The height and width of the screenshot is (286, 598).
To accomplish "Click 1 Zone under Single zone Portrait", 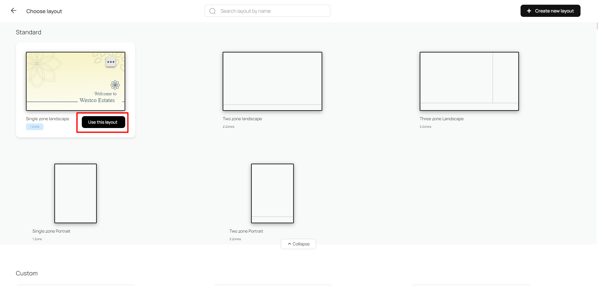I will click(x=37, y=239).
